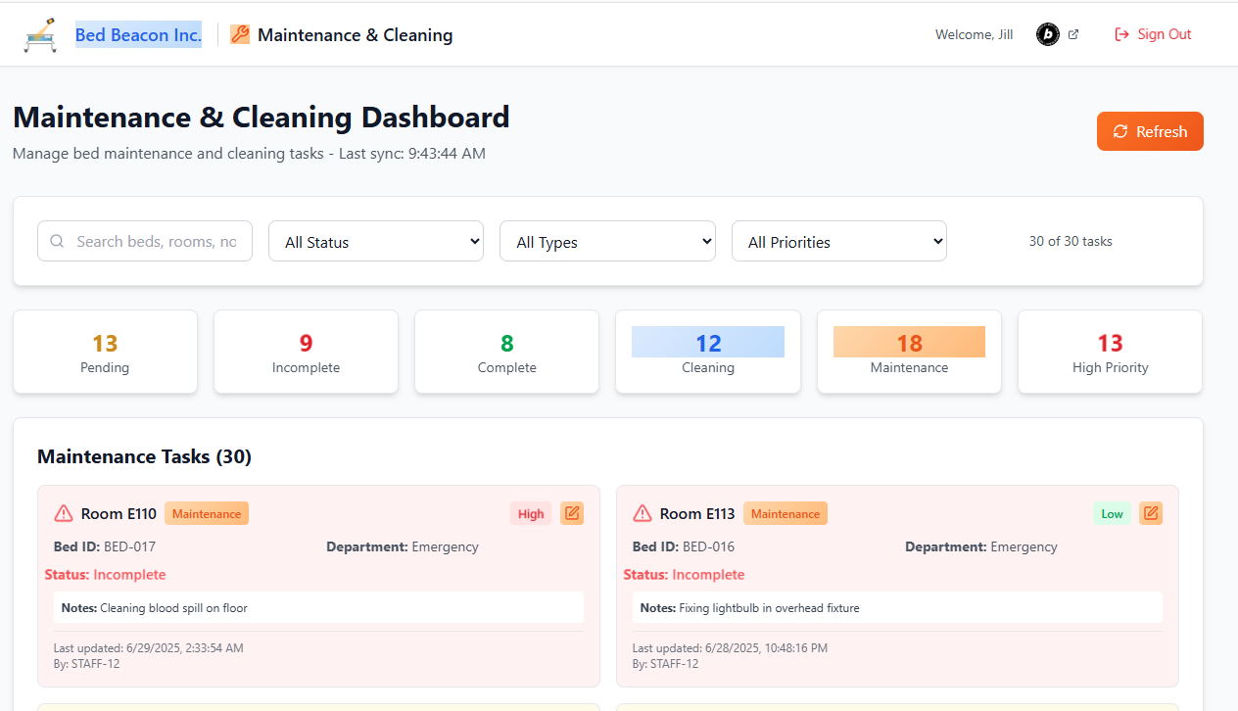The image size is (1238, 711).
Task: Open the round profile avatar icon
Action: pyautogui.click(x=1048, y=34)
